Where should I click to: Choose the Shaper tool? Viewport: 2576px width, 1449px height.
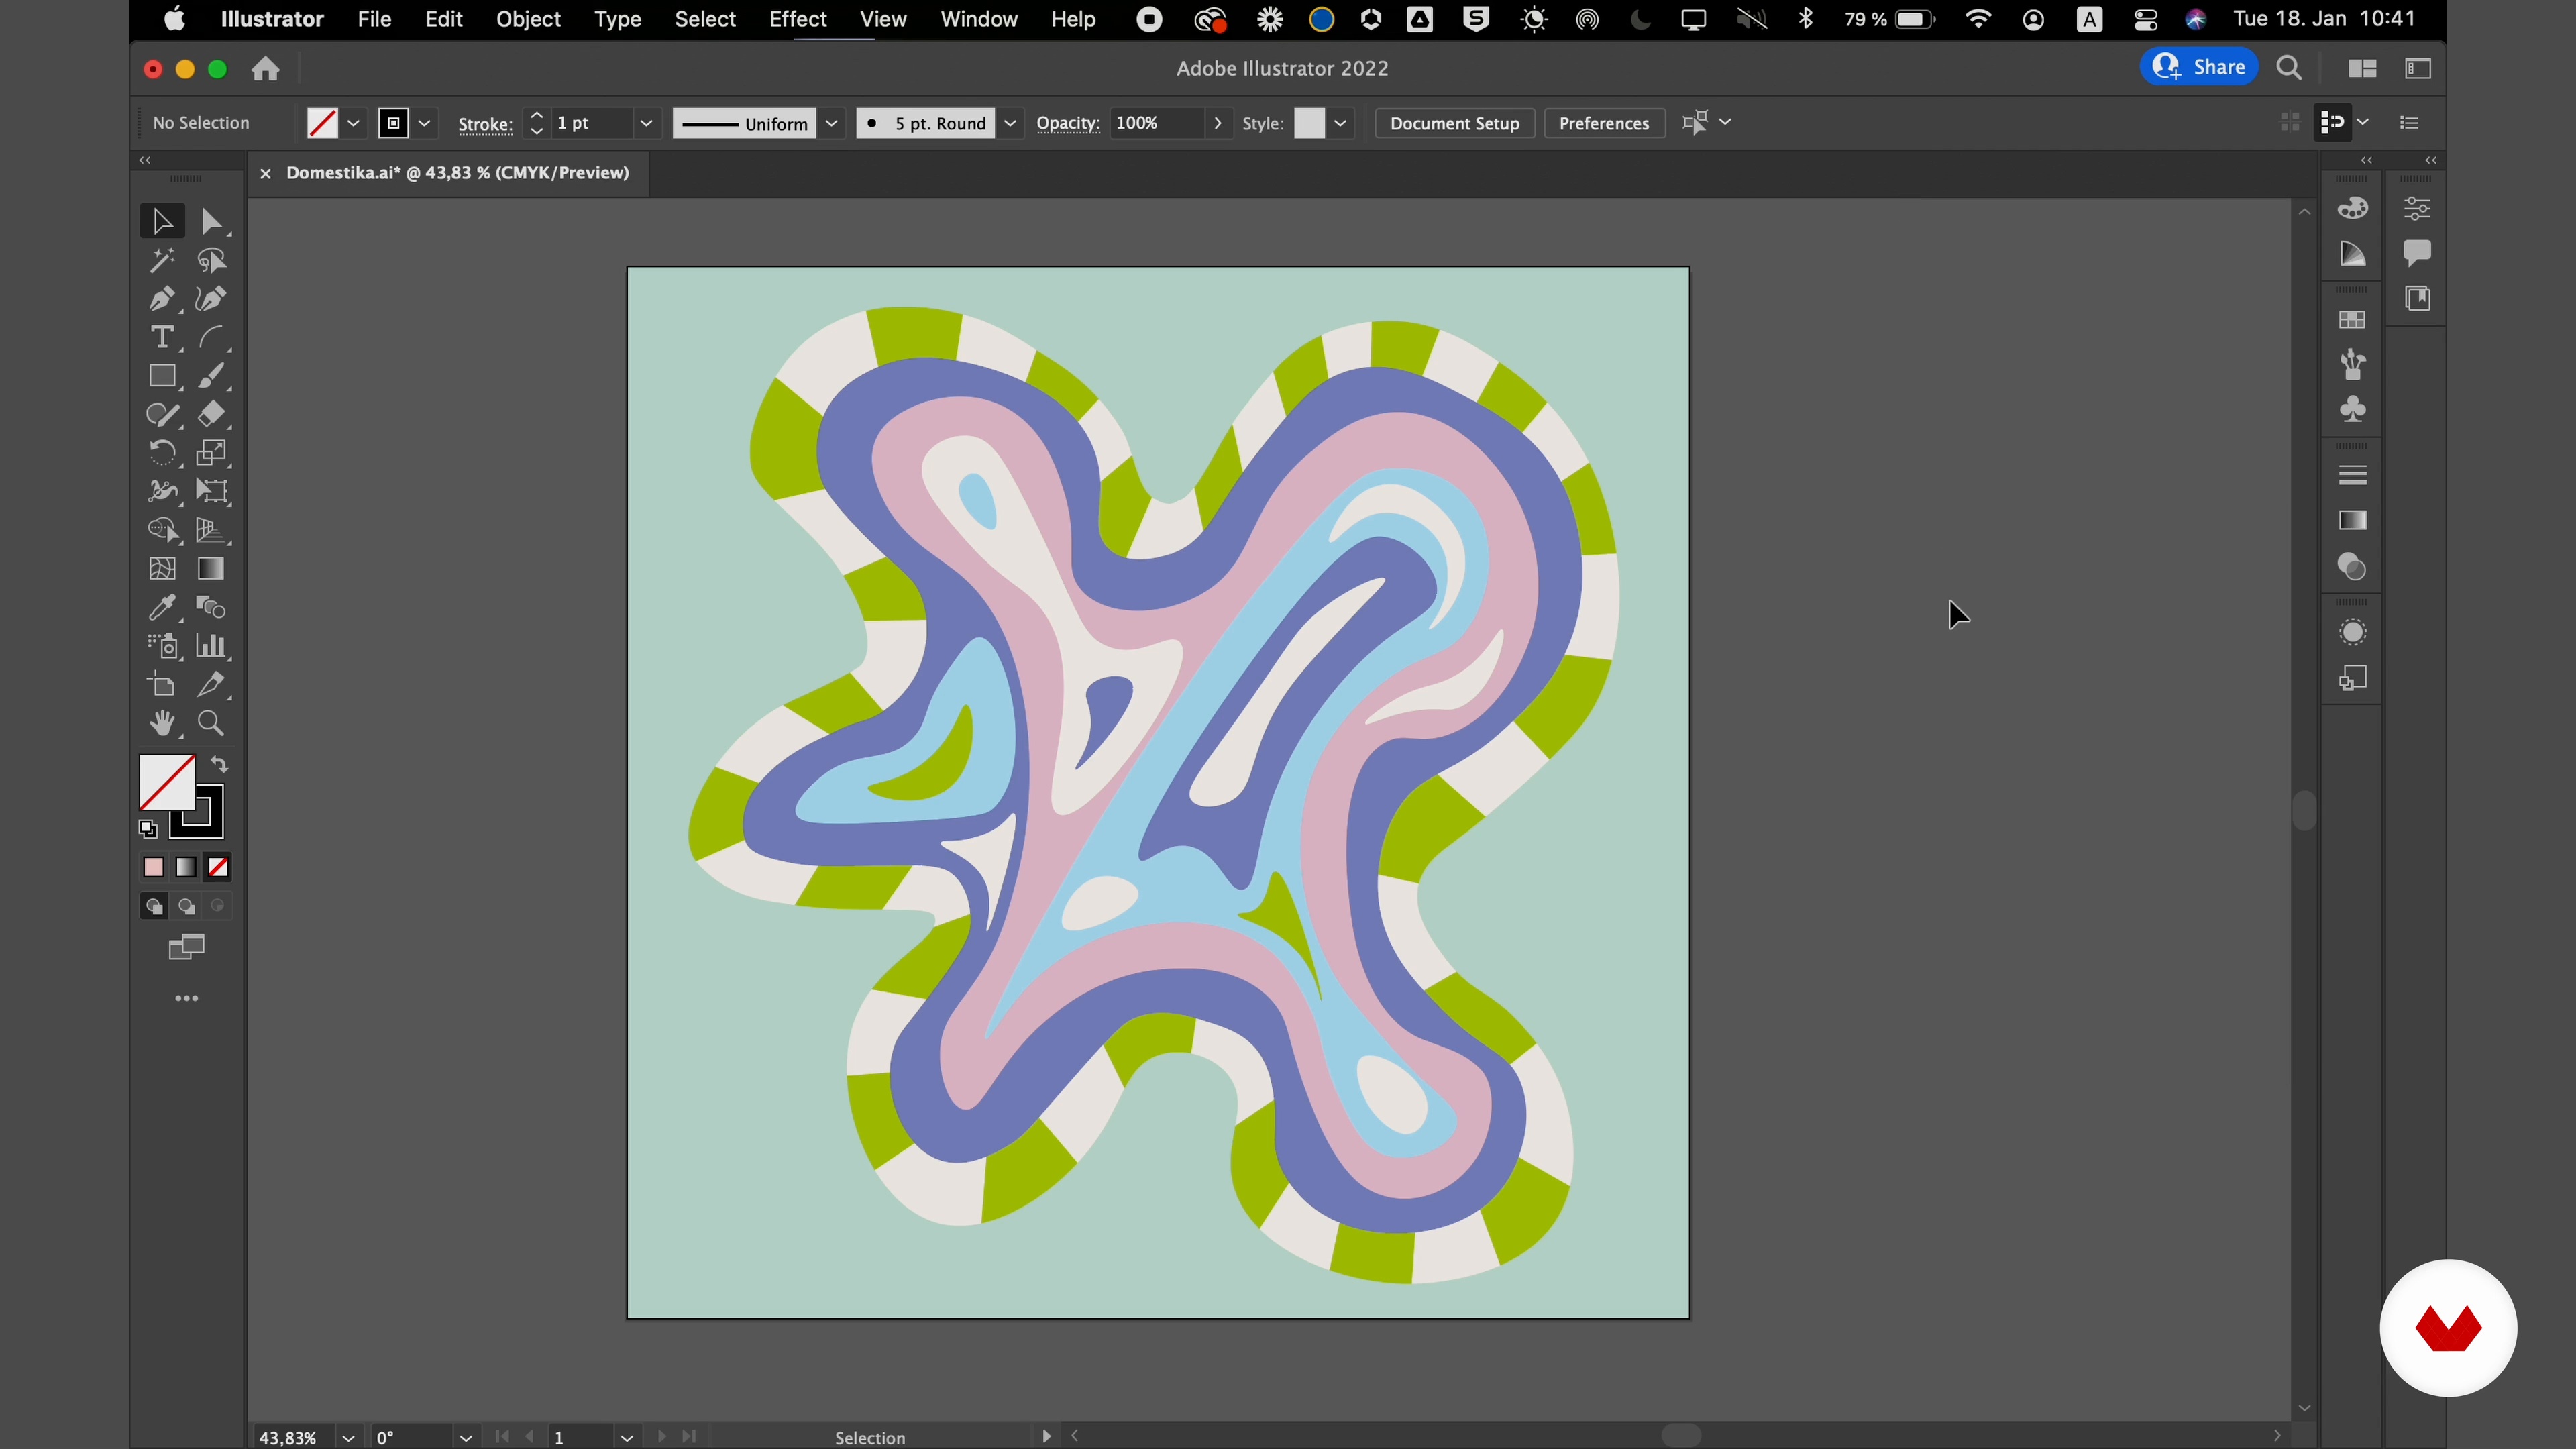[161, 414]
